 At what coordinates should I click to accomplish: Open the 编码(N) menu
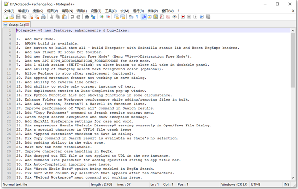click(67, 11)
